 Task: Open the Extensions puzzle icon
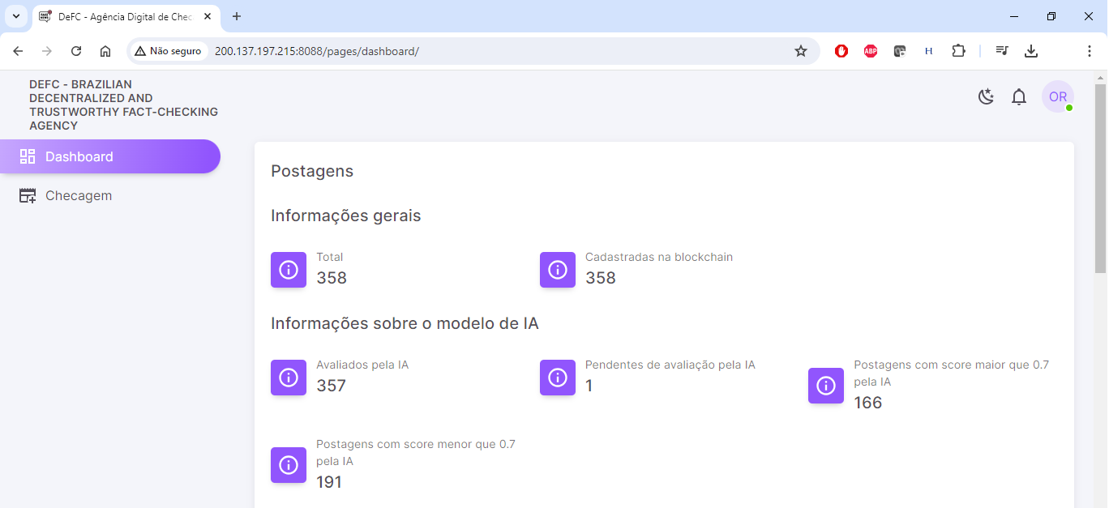point(958,51)
